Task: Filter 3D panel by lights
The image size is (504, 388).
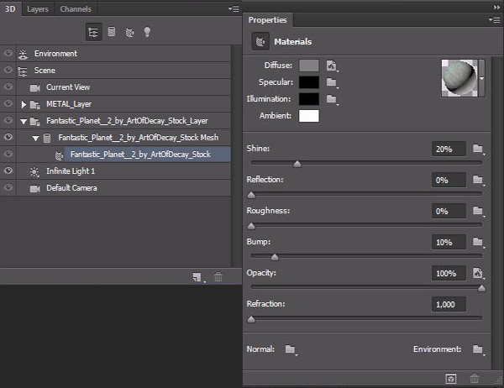Action: click(x=147, y=32)
